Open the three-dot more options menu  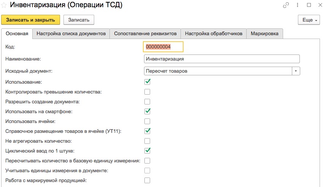[298, 5]
